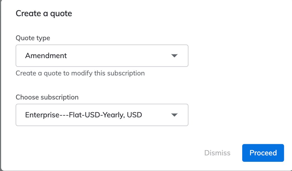
Task: Click the Choose subscription dropdown arrow
Action: pos(174,115)
